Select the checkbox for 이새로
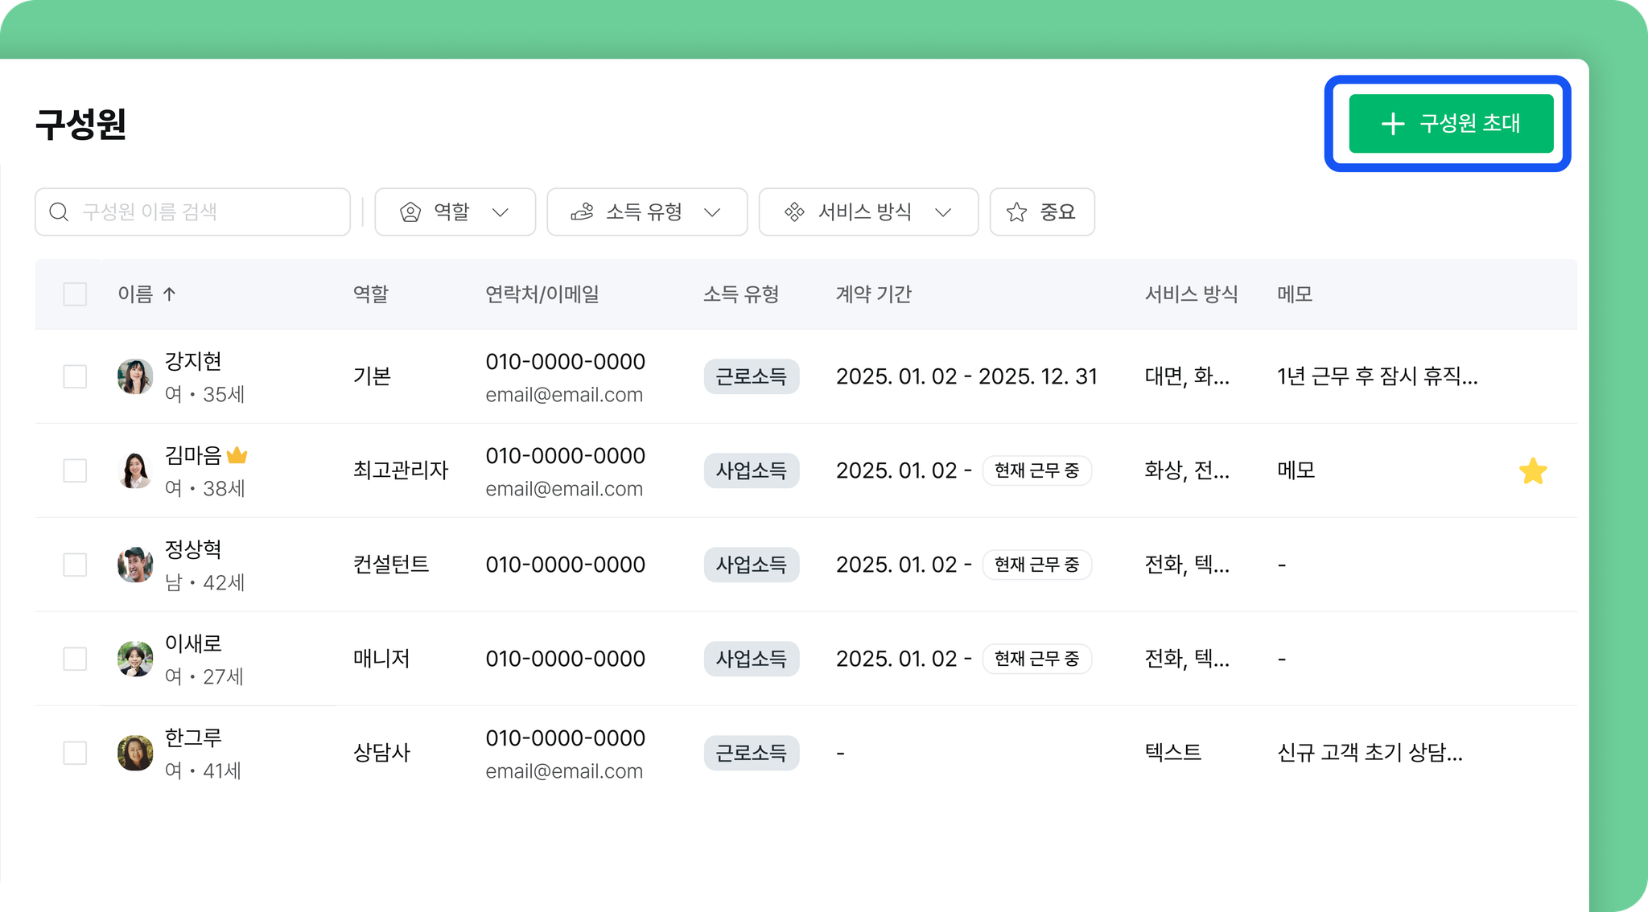This screenshot has width=1648, height=912. click(75, 659)
